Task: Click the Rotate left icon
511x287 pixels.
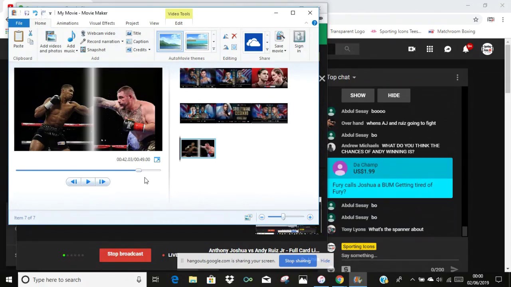Action: click(x=226, y=36)
